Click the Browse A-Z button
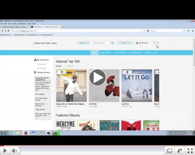The width and height of the screenshot is (195, 155). click(x=125, y=43)
